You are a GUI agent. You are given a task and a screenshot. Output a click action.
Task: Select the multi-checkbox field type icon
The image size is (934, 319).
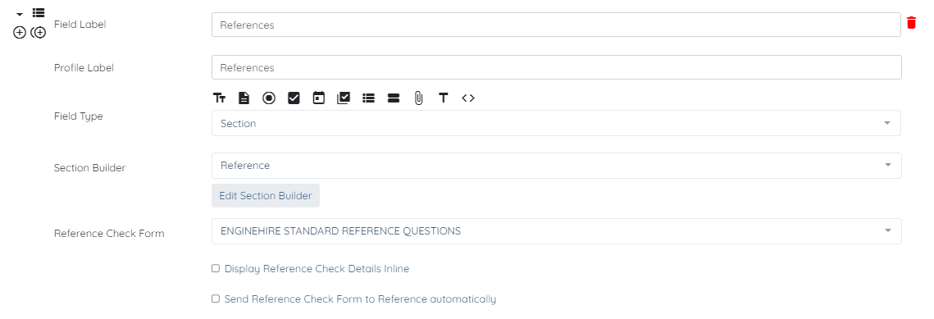click(344, 98)
